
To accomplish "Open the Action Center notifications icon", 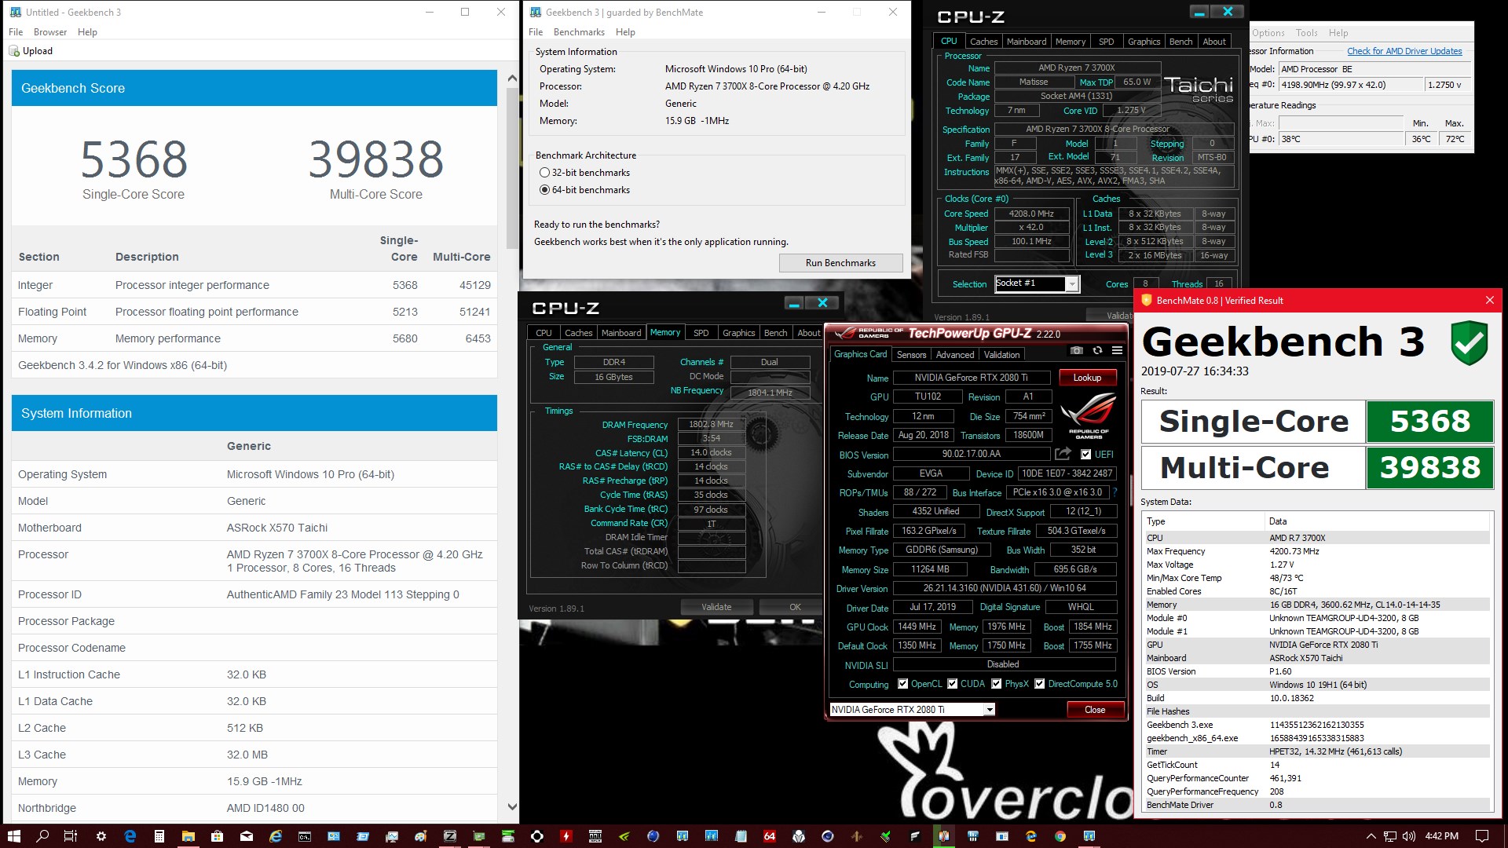I will pos(1482,836).
